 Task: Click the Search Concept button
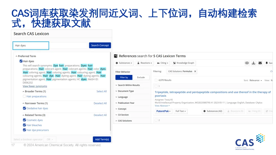click(100, 45)
